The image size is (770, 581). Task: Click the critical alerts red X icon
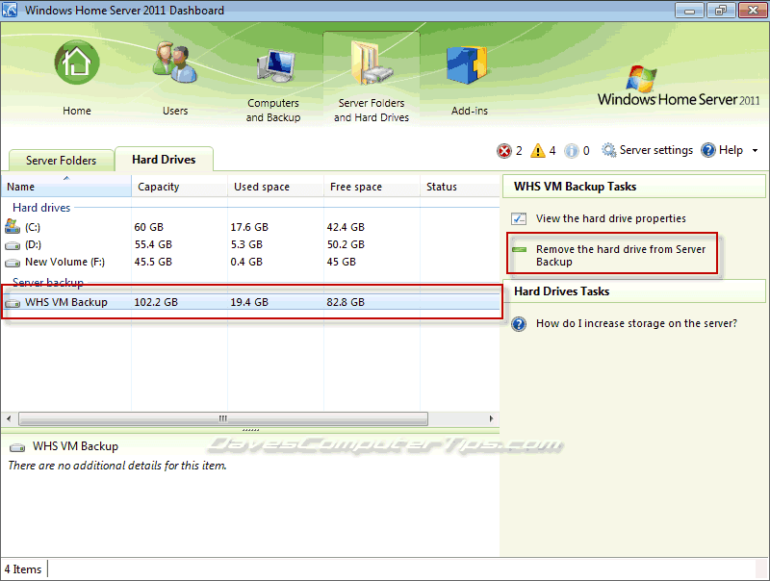(503, 151)
